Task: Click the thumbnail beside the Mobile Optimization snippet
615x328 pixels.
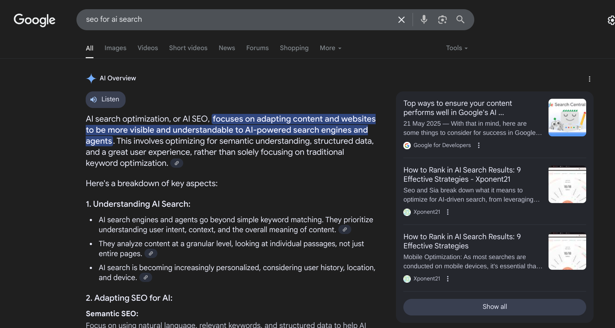Action: 567,251
